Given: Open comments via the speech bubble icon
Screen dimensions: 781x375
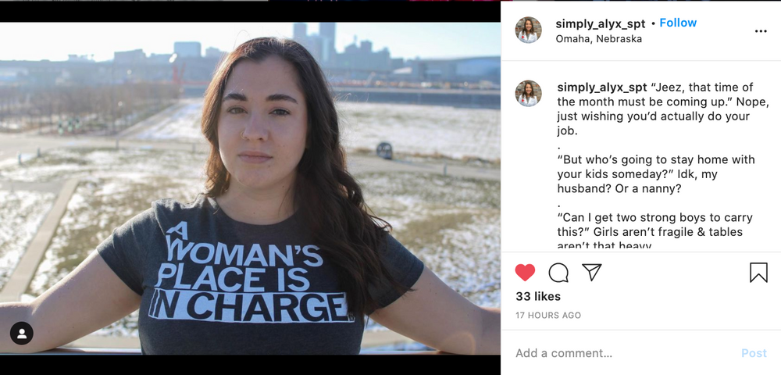Looking at the screenshot, I should (x=558, y=273).
